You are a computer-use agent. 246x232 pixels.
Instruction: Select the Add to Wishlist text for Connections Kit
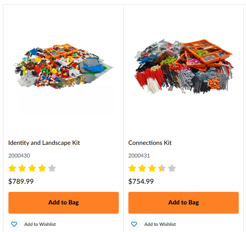(x=160, y=224)
